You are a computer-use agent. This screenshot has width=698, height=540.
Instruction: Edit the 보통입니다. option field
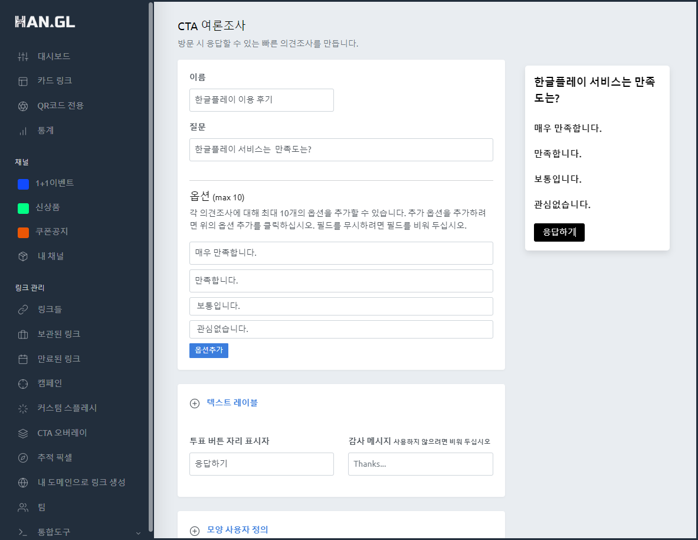[x=342, y=307]
